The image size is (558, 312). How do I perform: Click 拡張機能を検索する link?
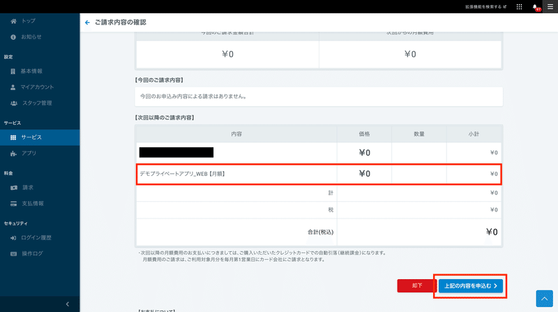pyautogui.click(x=485, y=7)
